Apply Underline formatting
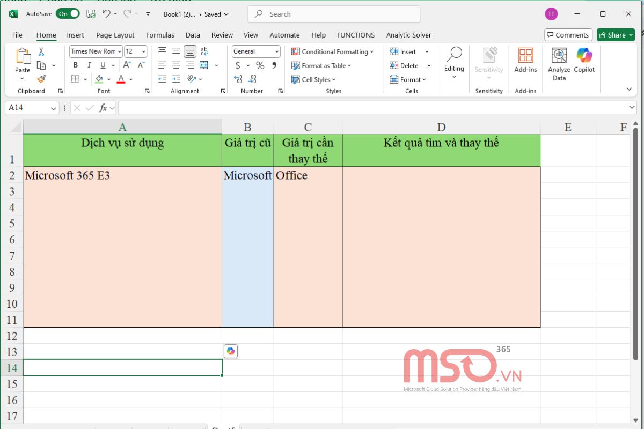644x429 pixels. click(x=103, y=65)
